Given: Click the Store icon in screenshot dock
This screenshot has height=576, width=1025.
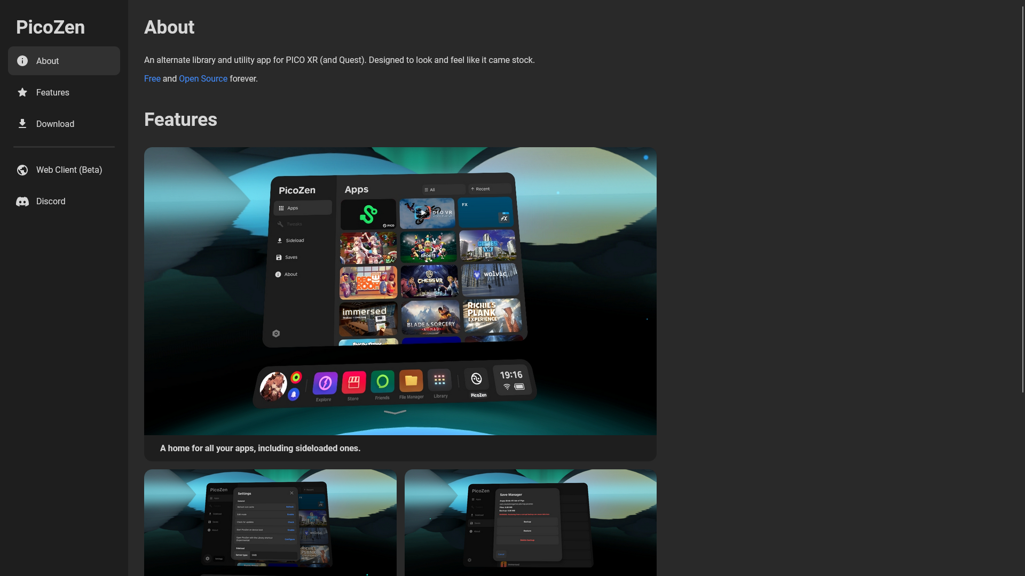Looking at the screenshot, I should coord(353,382).
